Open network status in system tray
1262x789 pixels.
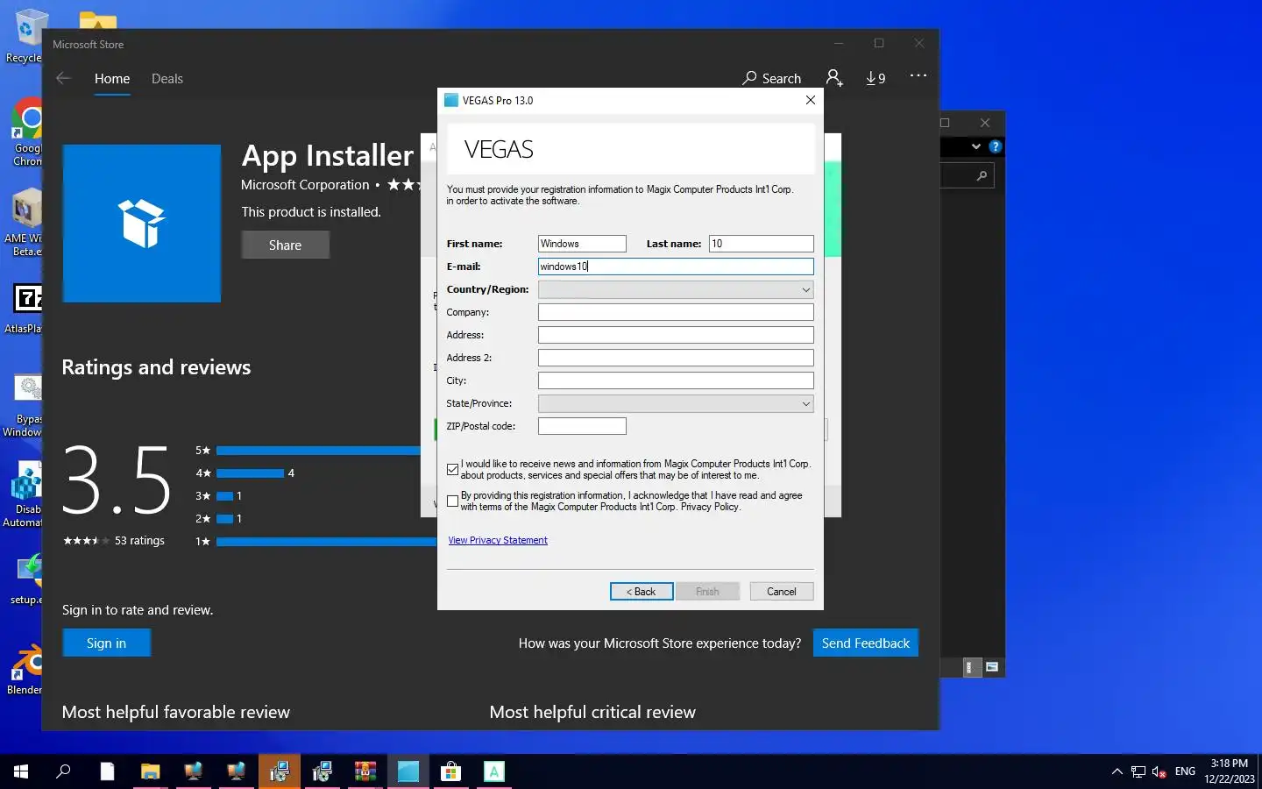coord(1138,771)
